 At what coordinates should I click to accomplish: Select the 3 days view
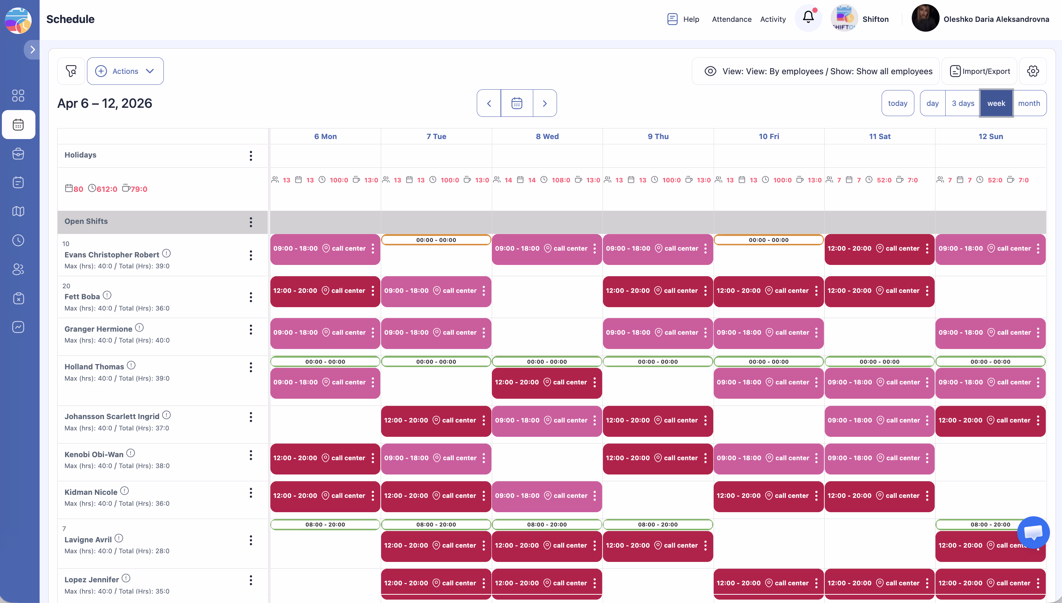pyautogui.click(x=963, y=103)
